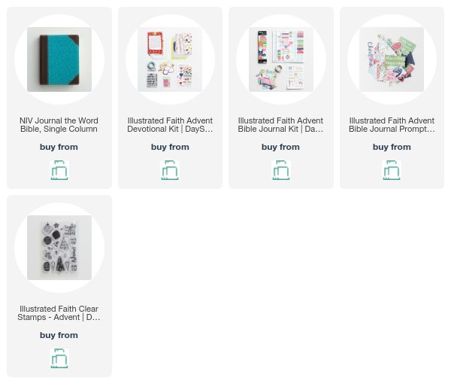Open the Advent Bible Journal Kit image

click(x=281, y=59)
